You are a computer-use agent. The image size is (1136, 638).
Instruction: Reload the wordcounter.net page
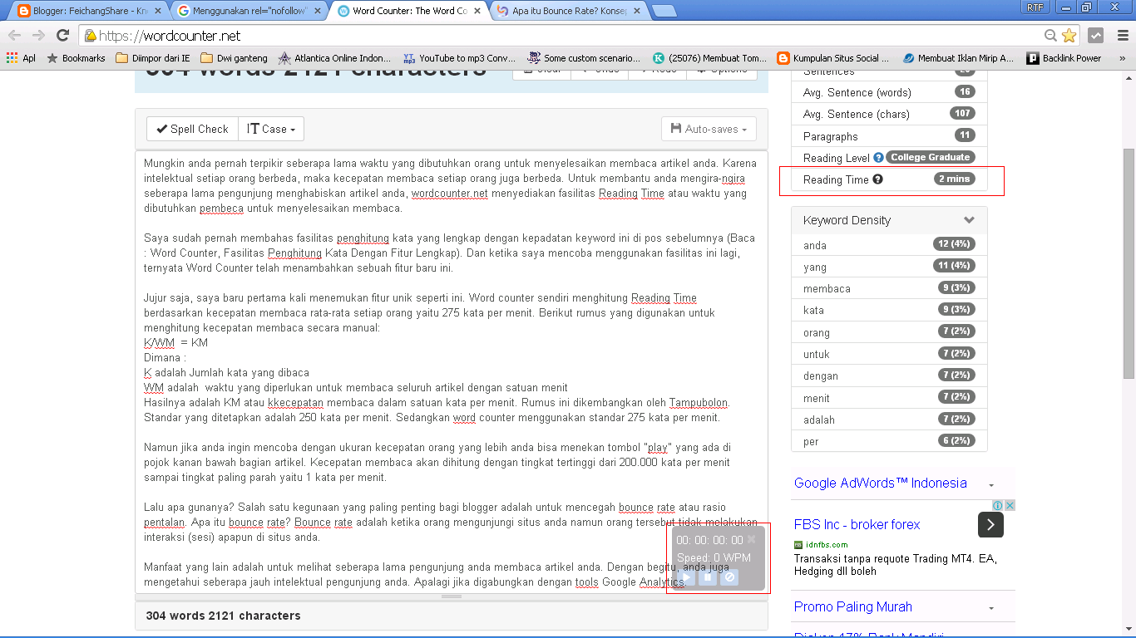[x=62, y=35]
